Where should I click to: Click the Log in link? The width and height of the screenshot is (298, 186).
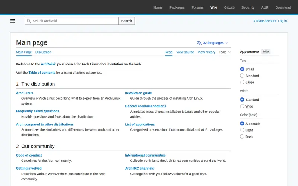(282, 21)
